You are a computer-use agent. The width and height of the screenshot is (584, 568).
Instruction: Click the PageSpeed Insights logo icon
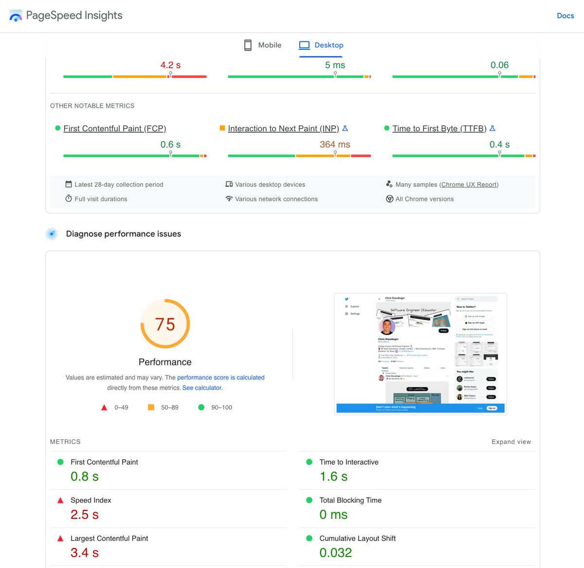(16, 15)
